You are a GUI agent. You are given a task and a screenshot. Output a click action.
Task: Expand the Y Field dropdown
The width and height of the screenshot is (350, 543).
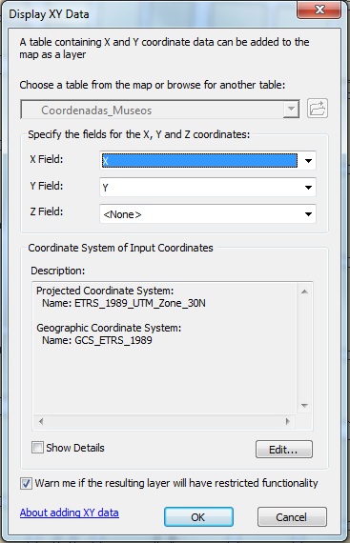click(x=308, y=188)
